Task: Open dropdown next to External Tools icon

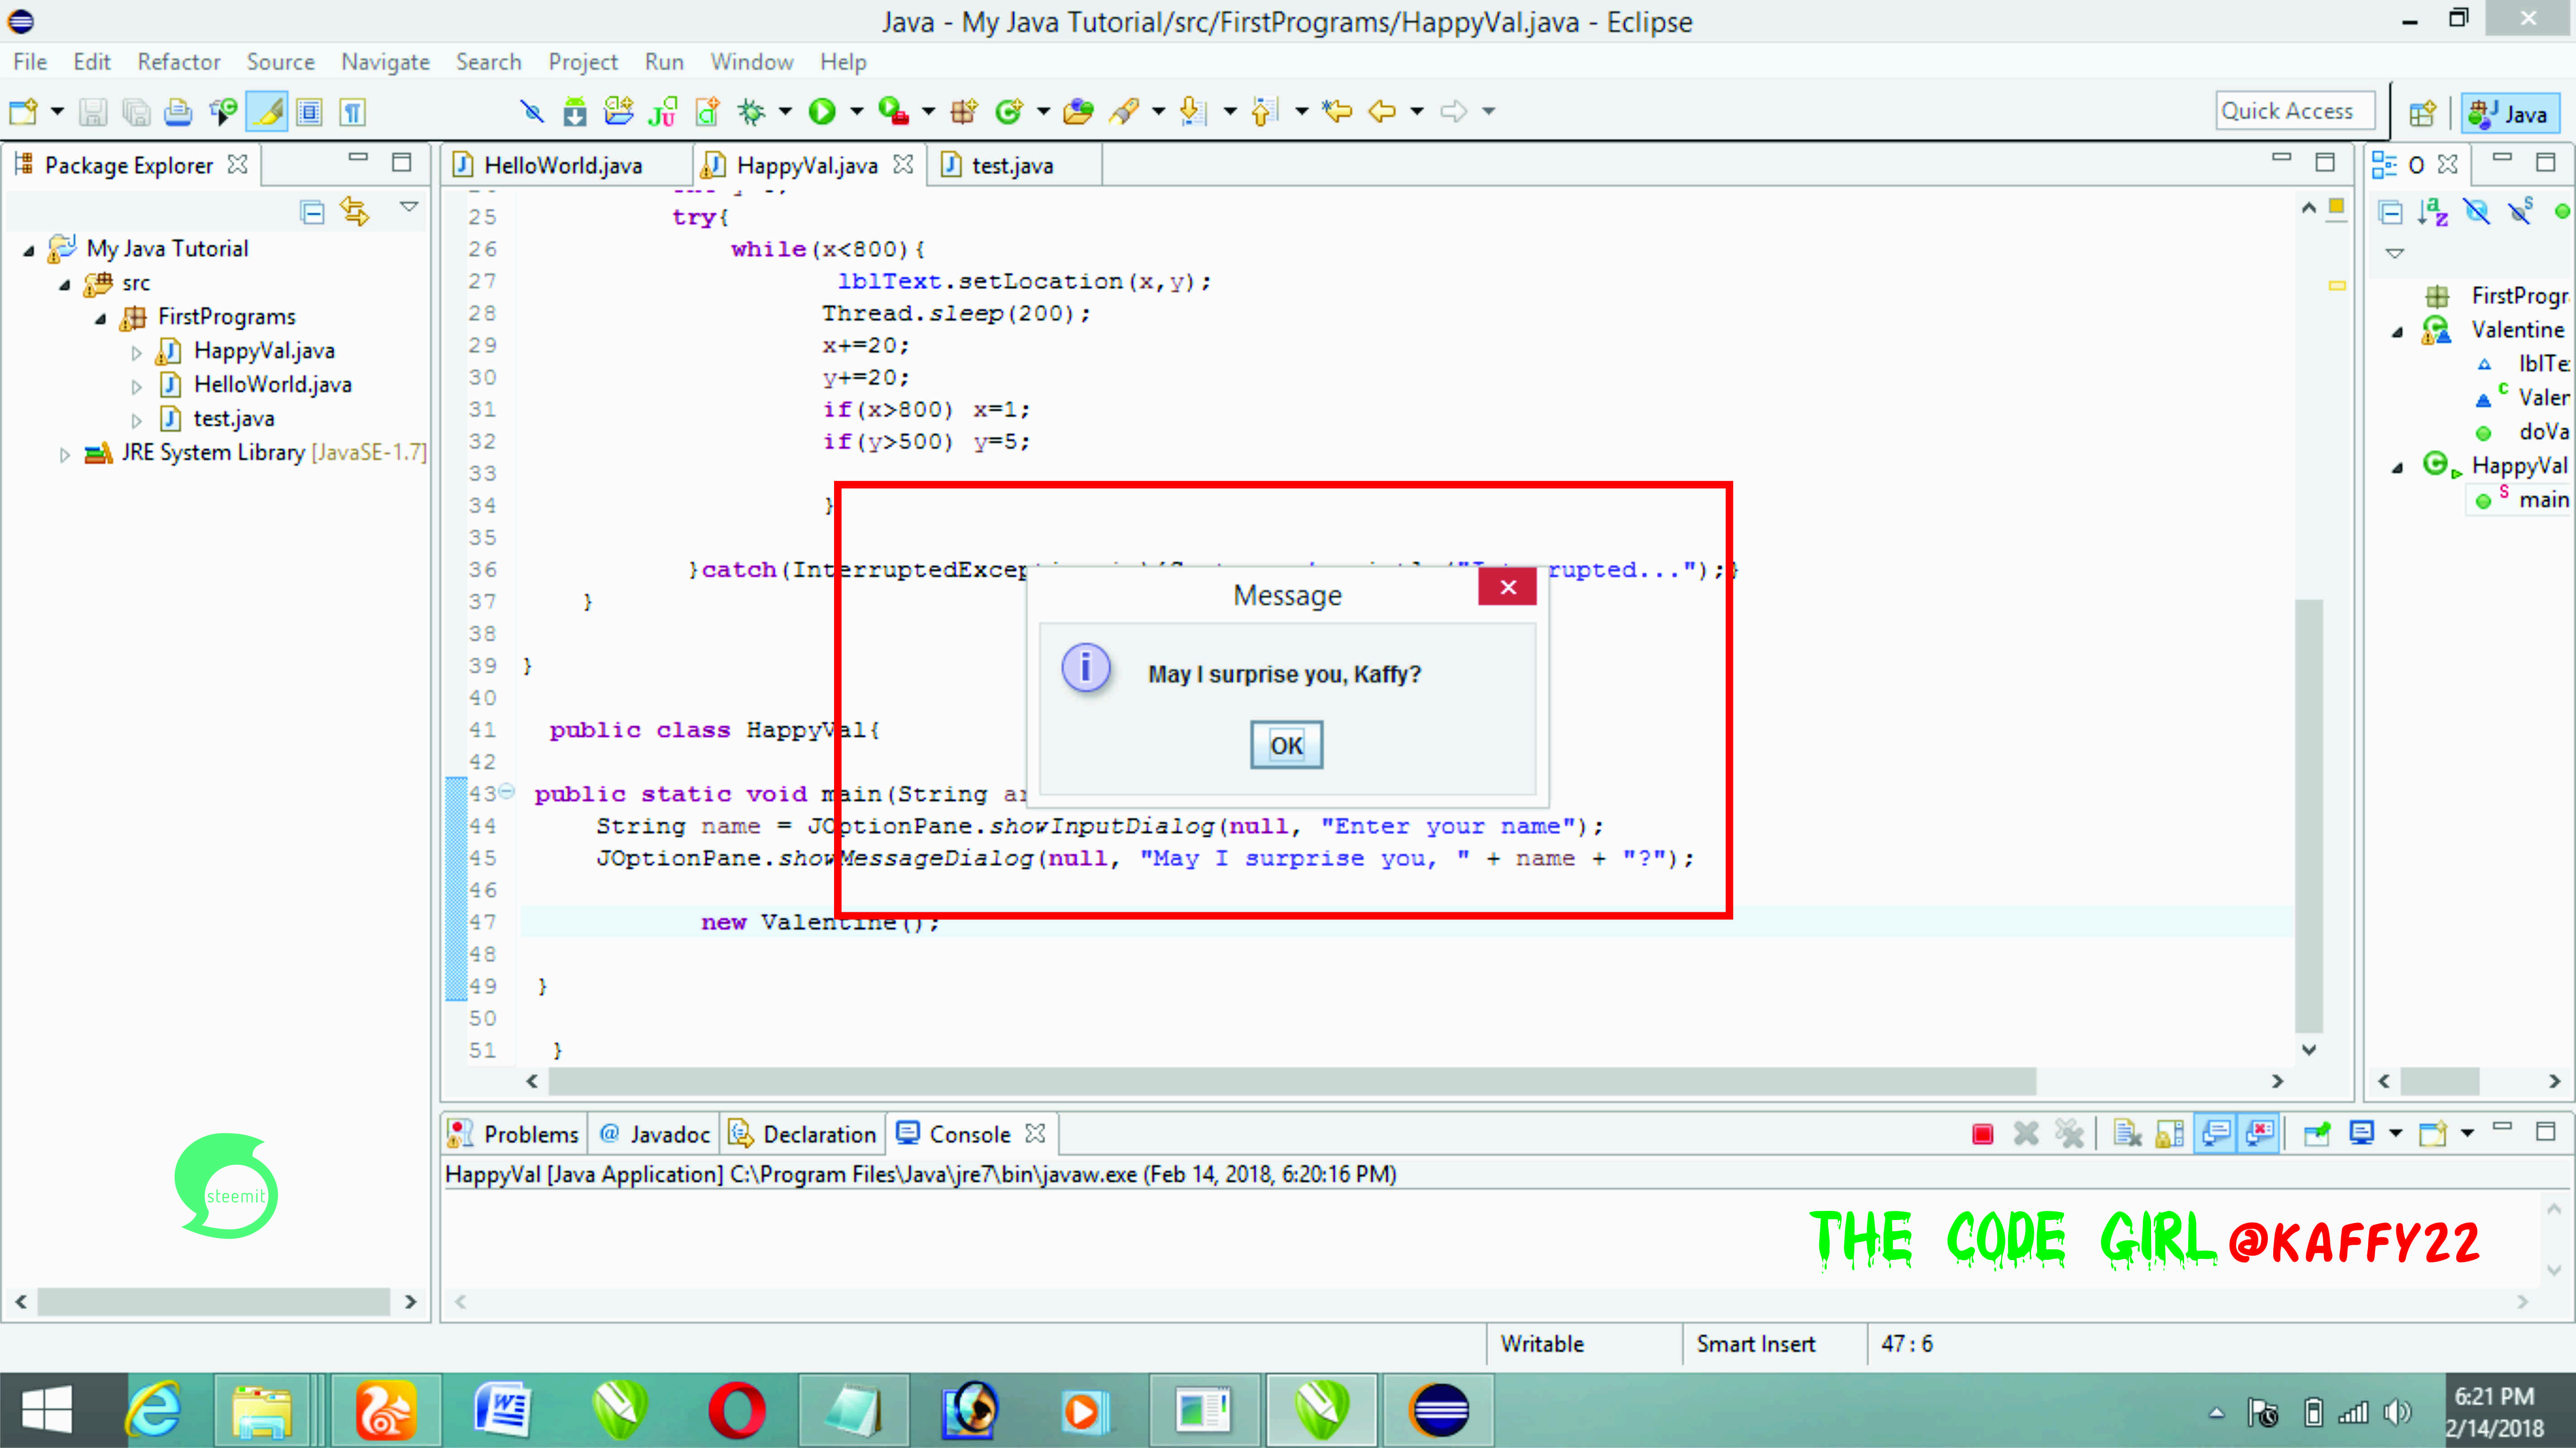Action: [928, 111]
